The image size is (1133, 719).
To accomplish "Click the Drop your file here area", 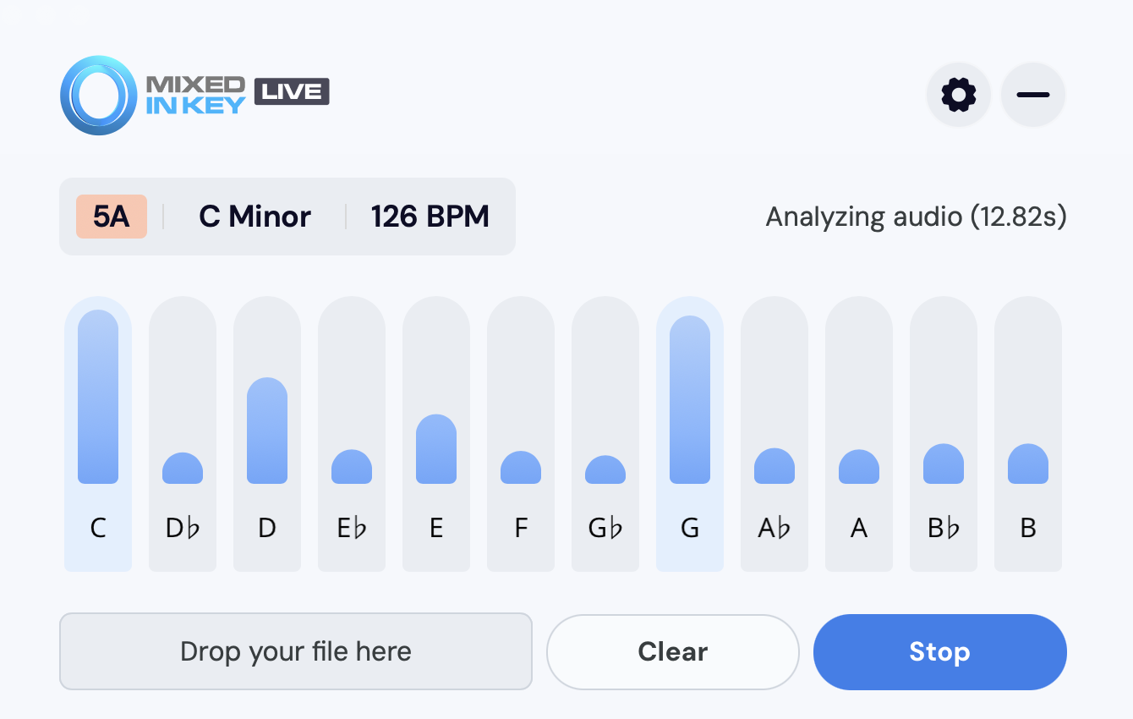I will click(x=296, y=651).
